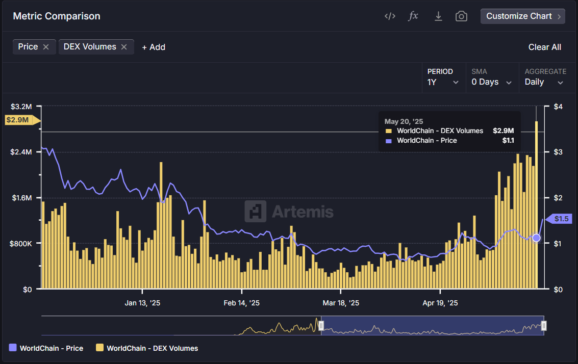The width and height of the screenshot is (578, 364).
Task: Click the Mar 18, '25 axis label
Action: 341,303
